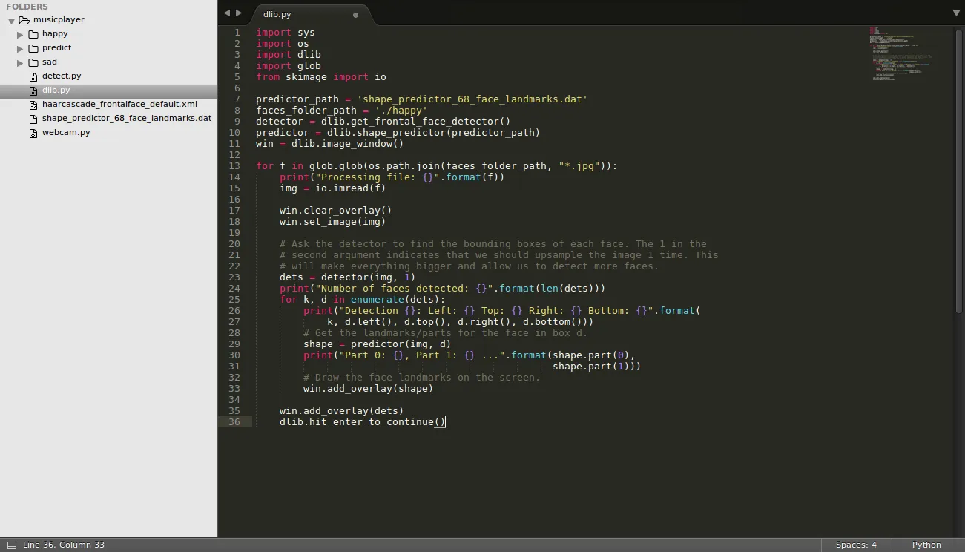The width and height of the screenshot is (965, 552).
Task: Open the Python syntax selector
Action: click(926, 545)
